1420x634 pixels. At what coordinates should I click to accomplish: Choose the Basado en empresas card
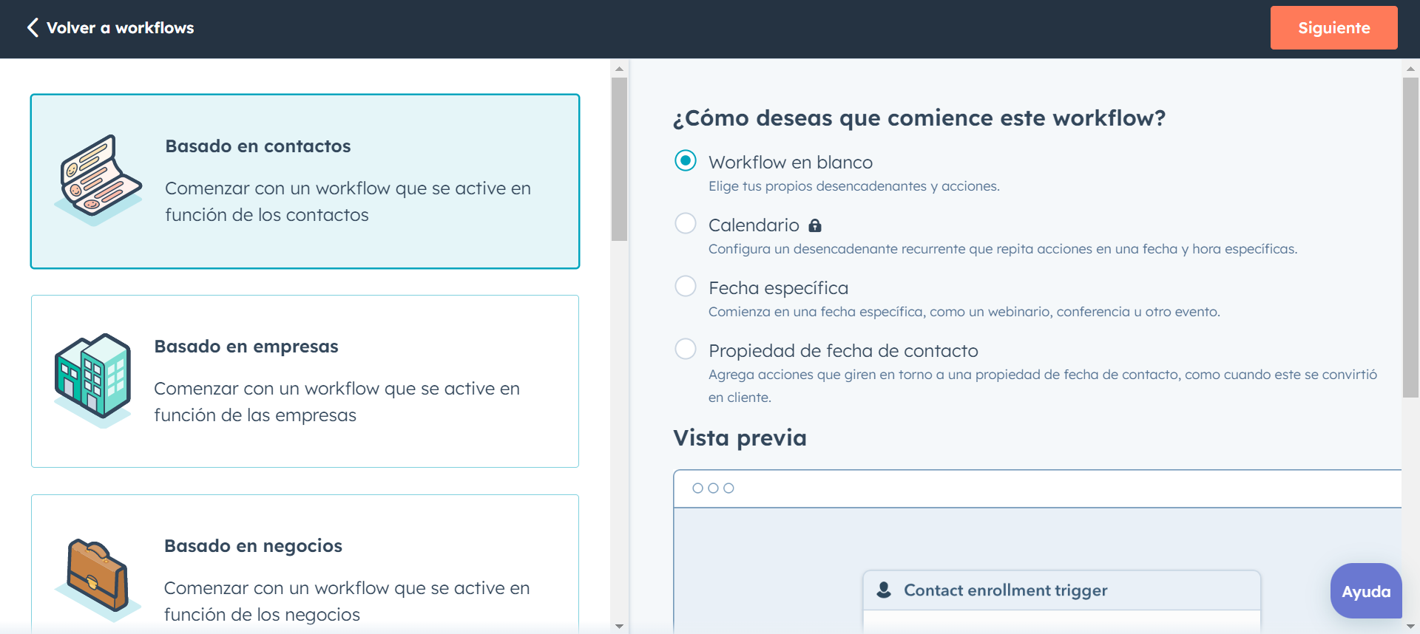[x=305, y=381]
